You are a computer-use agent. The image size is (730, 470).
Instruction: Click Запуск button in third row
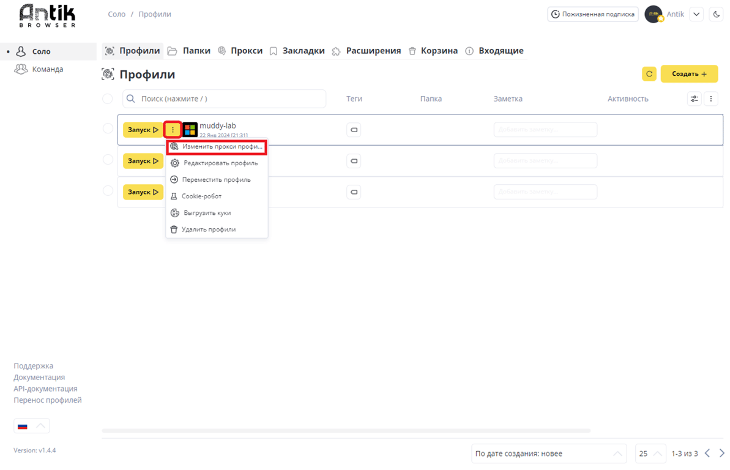coord(143,192)
